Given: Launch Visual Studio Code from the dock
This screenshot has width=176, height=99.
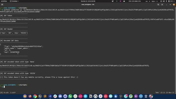Looking at the screenshot, I should tap(50, 96).
